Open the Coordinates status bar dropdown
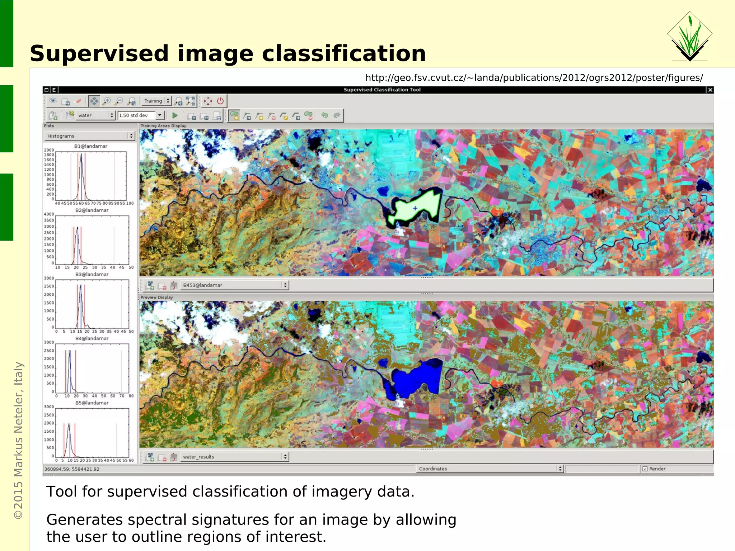Screen dimensions: 735x551 490,469
